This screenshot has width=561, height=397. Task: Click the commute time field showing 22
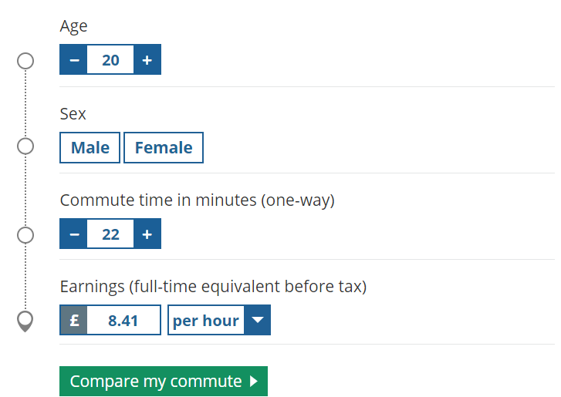[x=110, y=234]
